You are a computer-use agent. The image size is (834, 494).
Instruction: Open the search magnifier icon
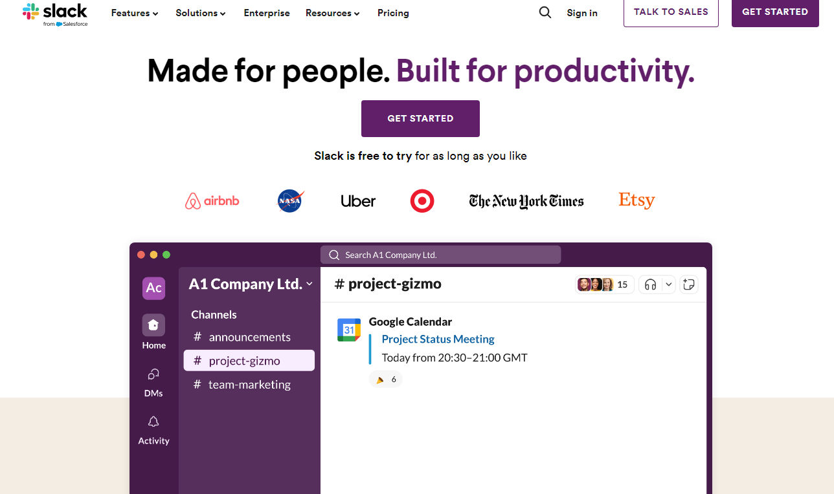(545, 13)
